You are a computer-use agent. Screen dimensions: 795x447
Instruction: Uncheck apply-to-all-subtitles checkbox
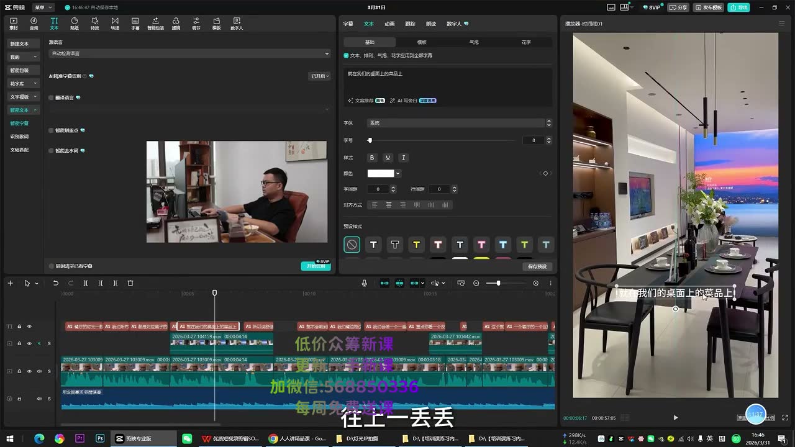point(346,55)
